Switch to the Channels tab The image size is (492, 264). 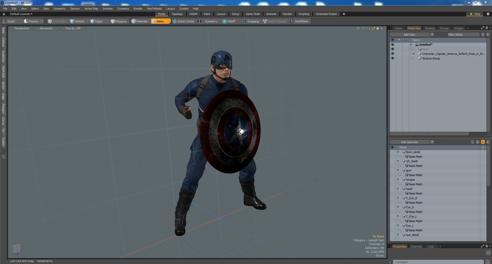pos(416,247)
